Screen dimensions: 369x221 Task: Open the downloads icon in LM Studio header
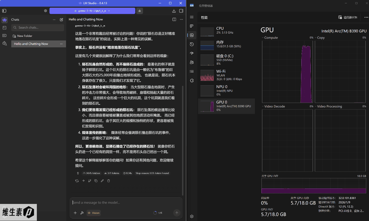[x=174, y=11]
